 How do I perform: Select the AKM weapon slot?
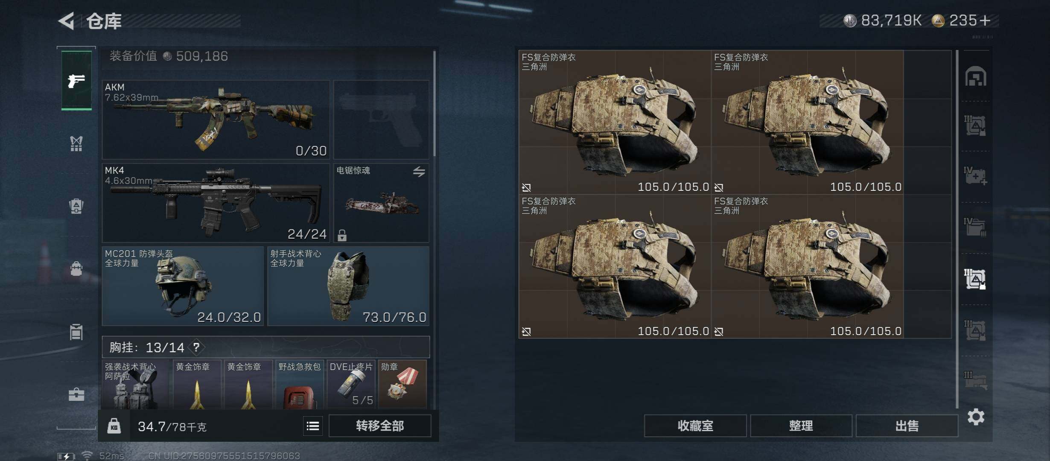(x=216, y=120)
